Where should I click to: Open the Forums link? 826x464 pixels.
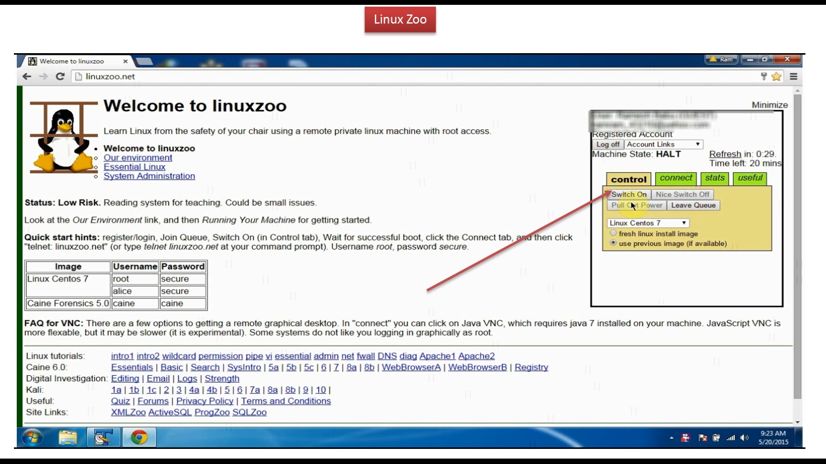point(153,401)
